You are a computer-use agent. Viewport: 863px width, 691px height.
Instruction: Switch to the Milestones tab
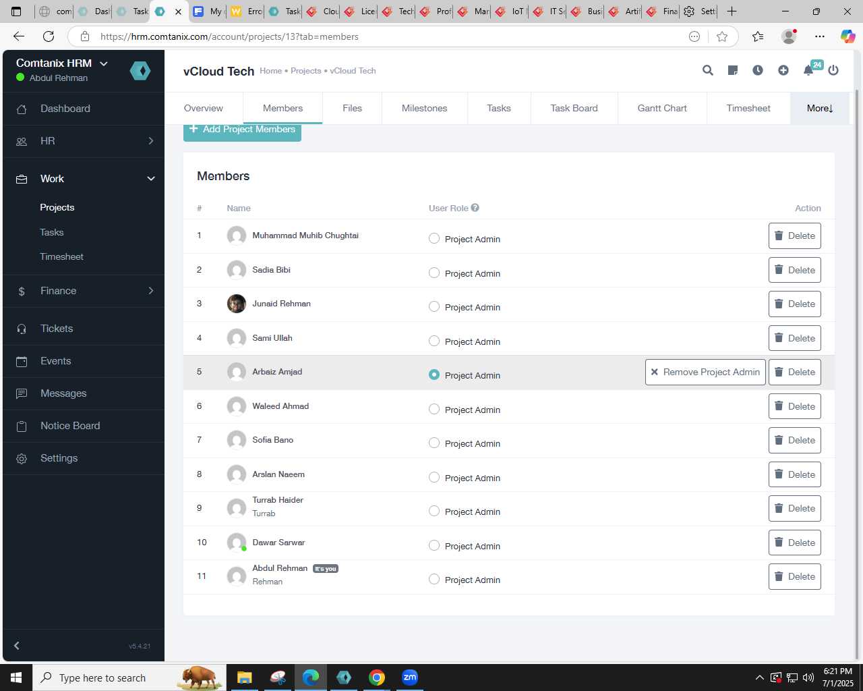click(x=425, y=108)
